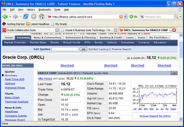This screenshot has width=184, height=127.
Task: Select the Banking & Credit tab
Action: pyautogui.click(x=111, y=38)
